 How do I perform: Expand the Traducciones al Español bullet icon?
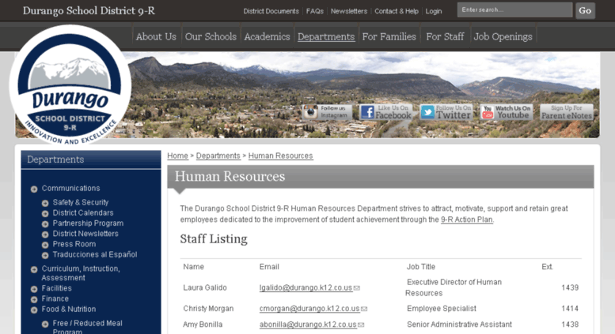pos(45,255)
